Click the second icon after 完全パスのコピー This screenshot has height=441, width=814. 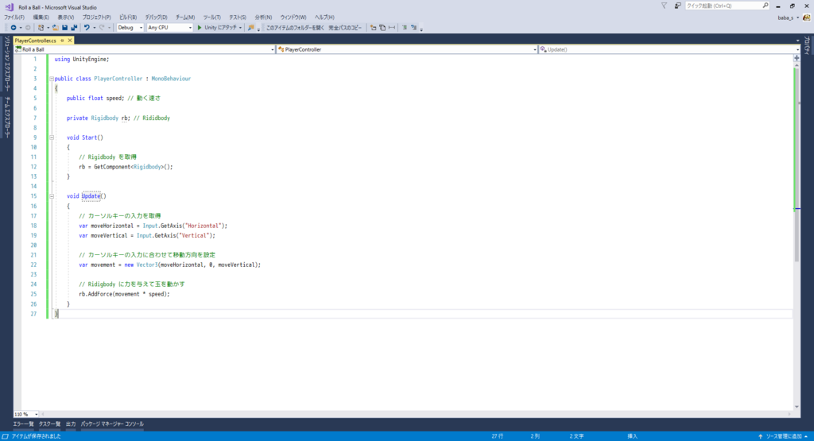tap(382, 28)
